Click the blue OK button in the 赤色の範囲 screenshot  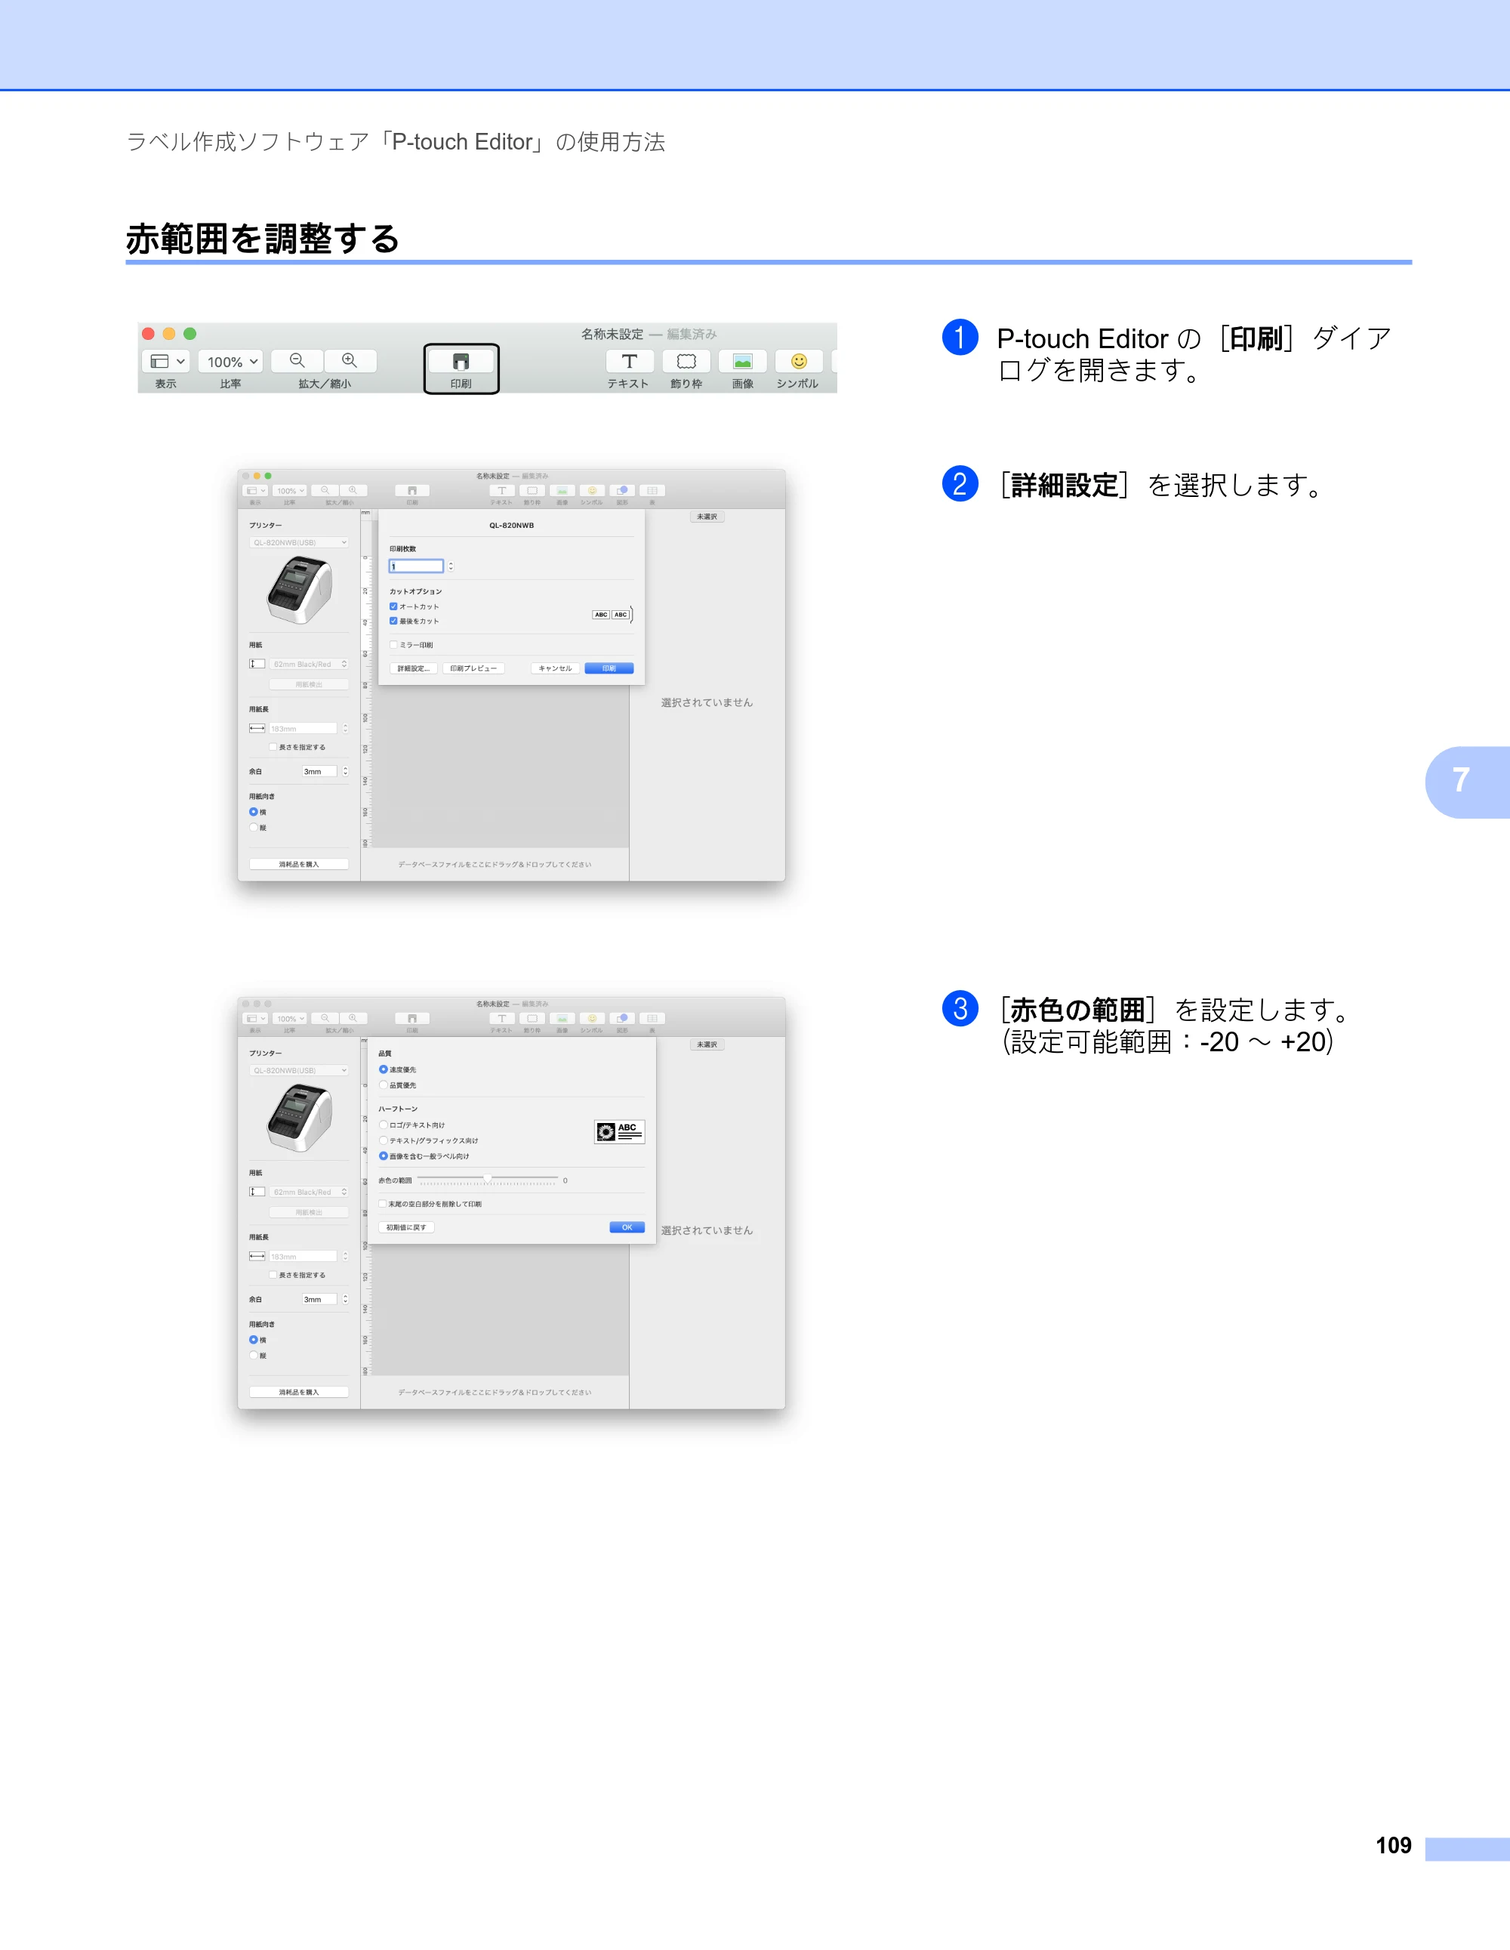click(627, 1226)
